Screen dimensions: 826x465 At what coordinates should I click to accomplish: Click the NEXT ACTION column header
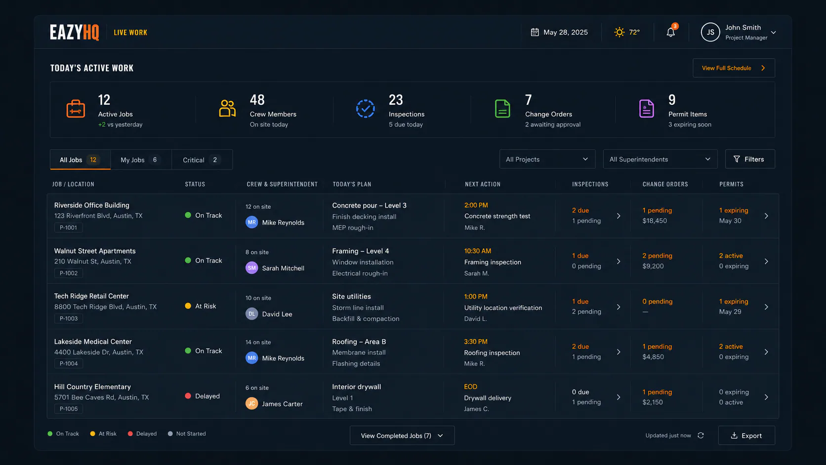click(x=483, y=184)
